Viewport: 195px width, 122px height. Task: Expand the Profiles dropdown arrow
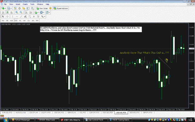[x=11, y=8]
